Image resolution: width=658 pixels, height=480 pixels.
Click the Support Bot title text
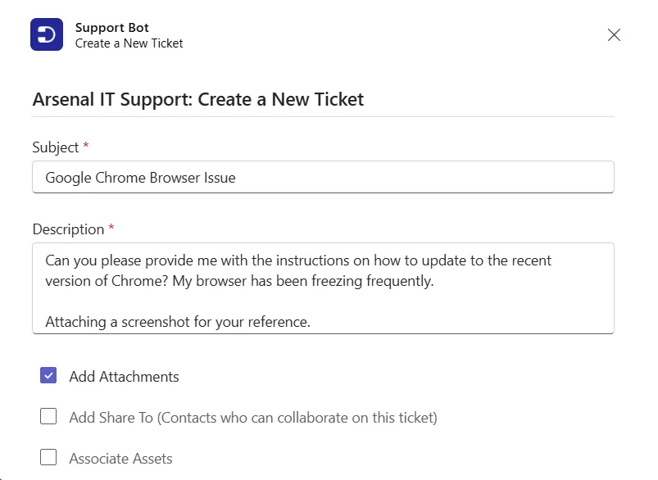pyautogui.click(x=111, y=27)
